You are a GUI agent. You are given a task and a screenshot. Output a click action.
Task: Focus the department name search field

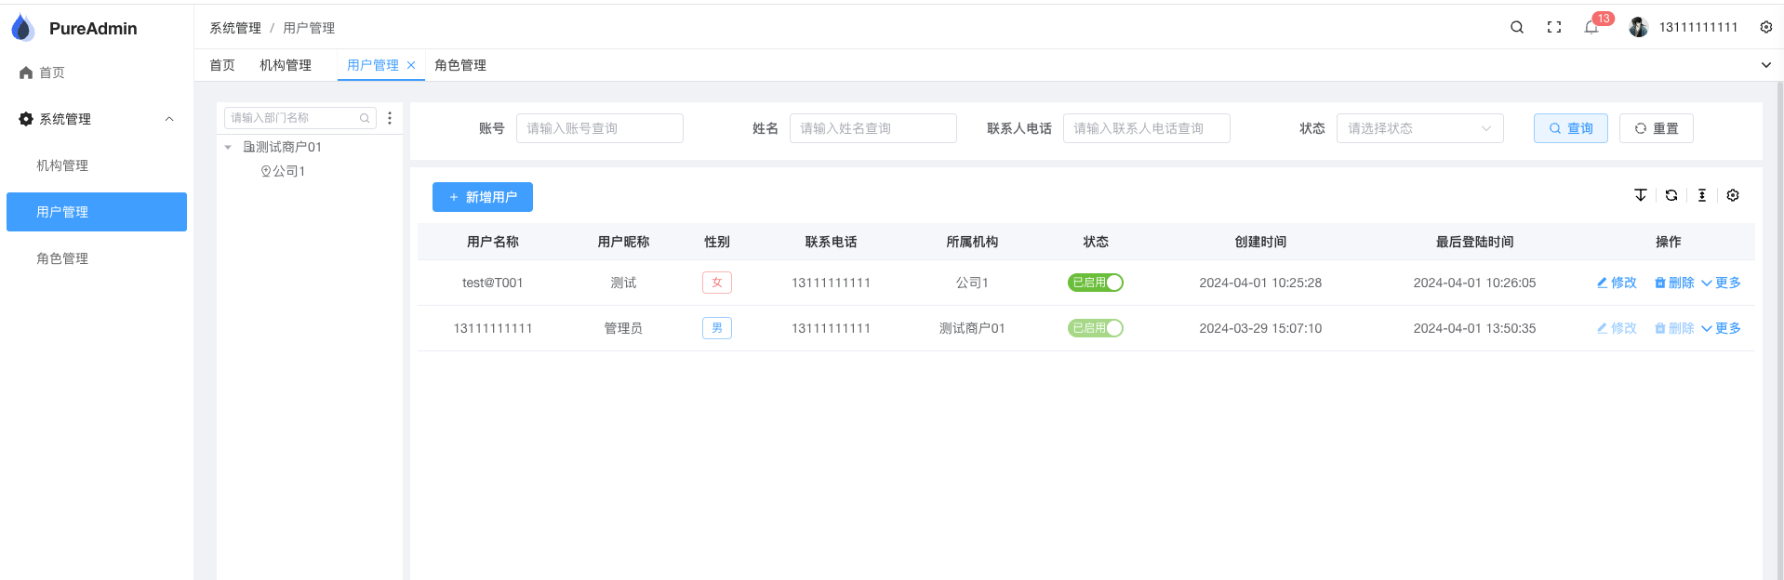pos(300,118)
